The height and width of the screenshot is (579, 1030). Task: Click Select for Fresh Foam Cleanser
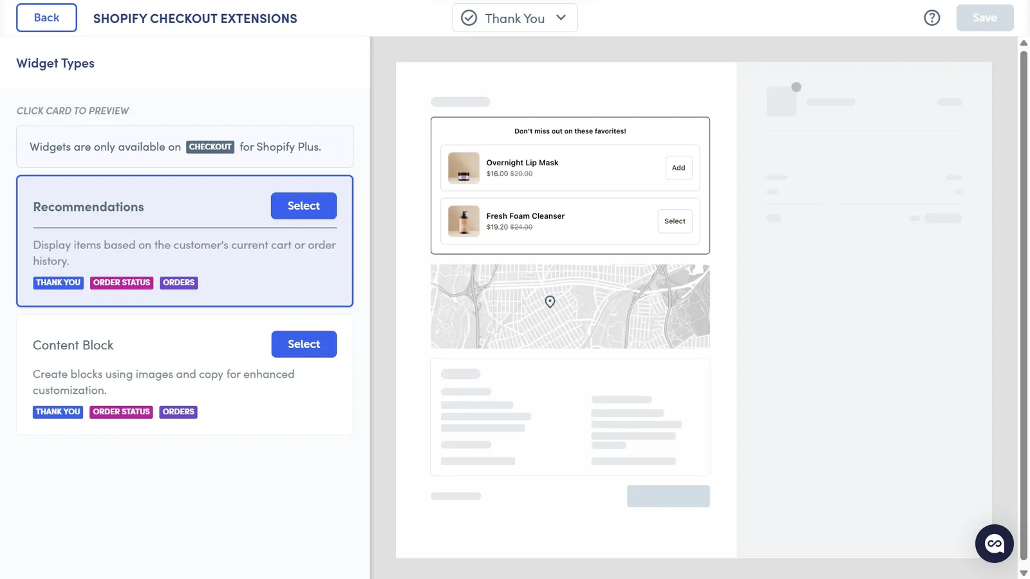click(x=675, y=221)
